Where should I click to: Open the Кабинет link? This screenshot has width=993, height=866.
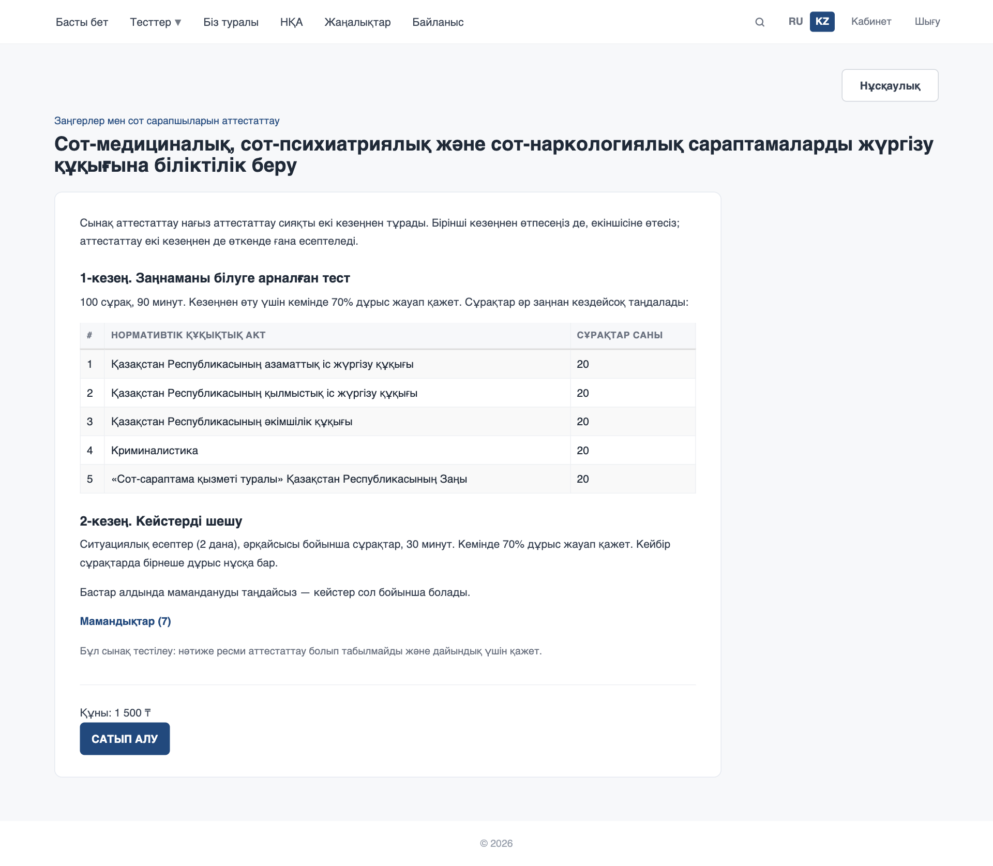coord(871,22)
